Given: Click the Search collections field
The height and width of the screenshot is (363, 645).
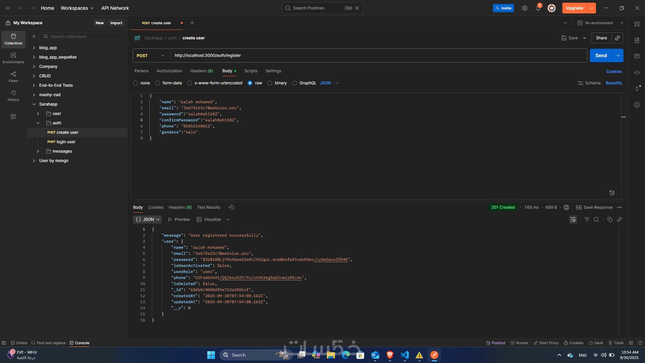Looking at the screenshot, I should 82,36.
